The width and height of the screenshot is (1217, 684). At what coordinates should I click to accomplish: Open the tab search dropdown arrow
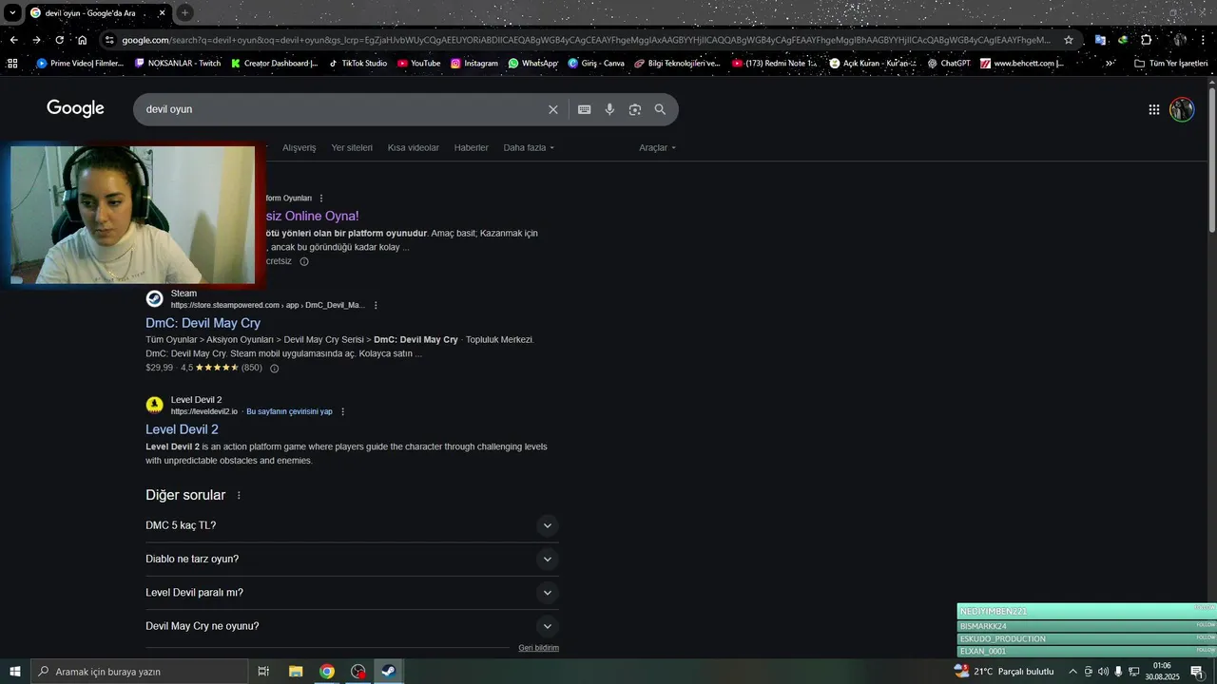point(12,12)
